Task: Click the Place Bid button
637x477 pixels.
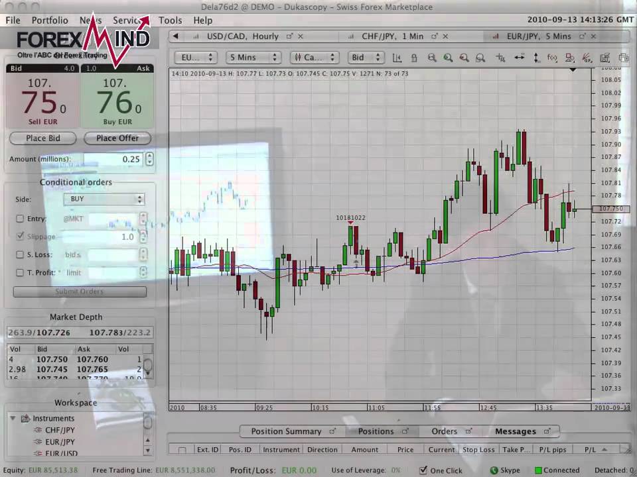Action: pyautogui.click(x=42, y=138)
